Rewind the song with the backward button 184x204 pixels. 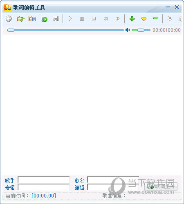point(105,18)
